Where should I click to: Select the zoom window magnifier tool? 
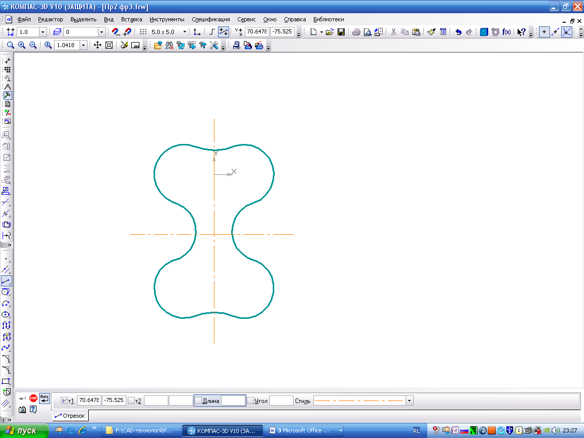click(x=11, y=45)
